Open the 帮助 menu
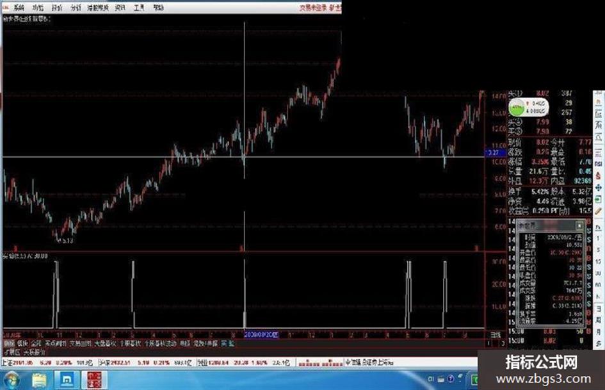605x390 pixels. 158,8
